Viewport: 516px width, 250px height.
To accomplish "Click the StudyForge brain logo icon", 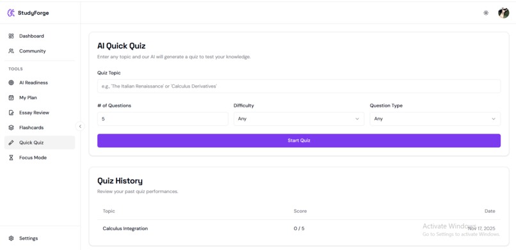I will [x=11, y=13].
